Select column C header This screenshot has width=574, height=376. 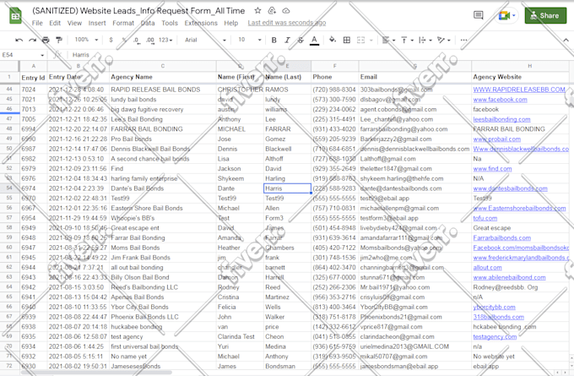(163, 66)
